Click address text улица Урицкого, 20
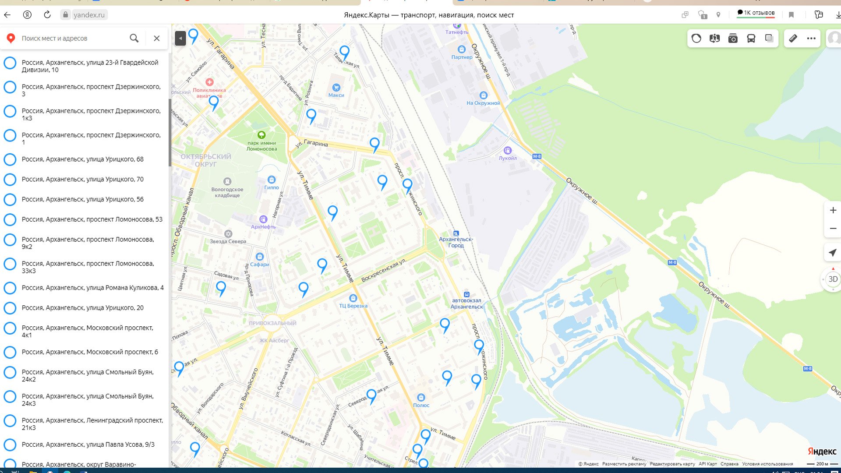841x473 pixels. [83, 308]
